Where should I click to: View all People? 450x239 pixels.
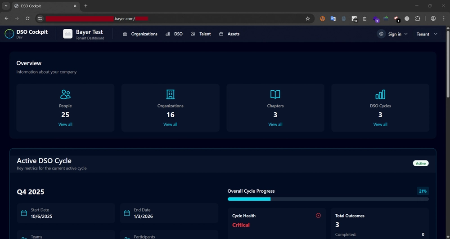(65, 124)
